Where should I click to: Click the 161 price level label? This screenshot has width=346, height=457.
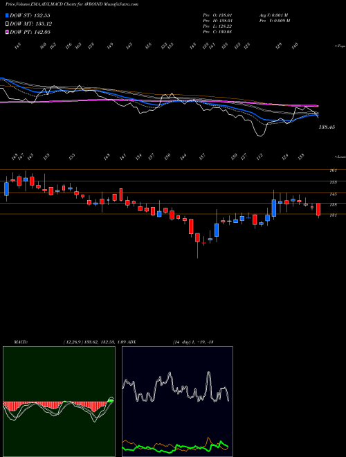point(334,170)
